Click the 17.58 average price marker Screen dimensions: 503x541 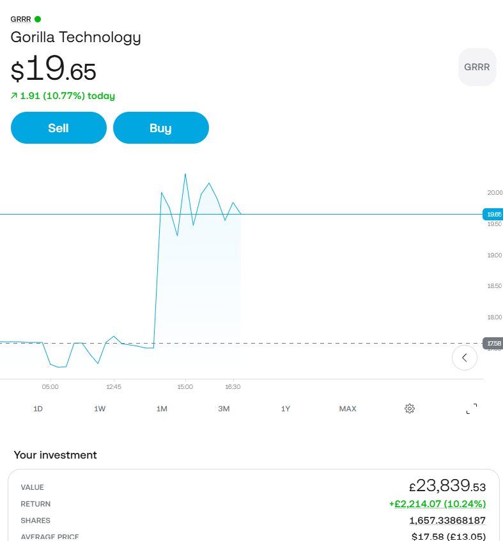pyautogui.click(x=493, y=343)
